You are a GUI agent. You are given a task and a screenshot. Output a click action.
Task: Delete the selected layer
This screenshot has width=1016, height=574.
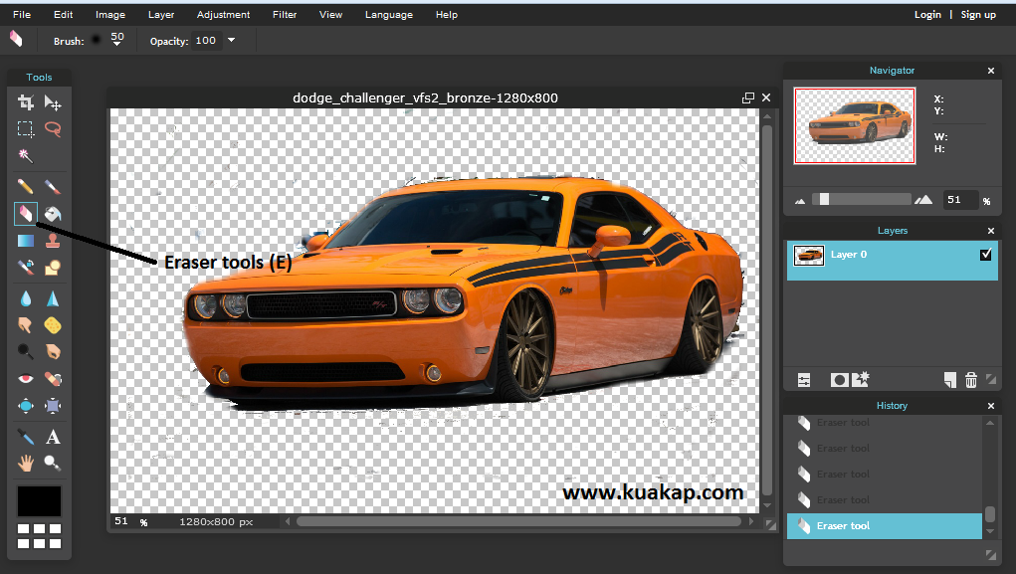[970, 380]
